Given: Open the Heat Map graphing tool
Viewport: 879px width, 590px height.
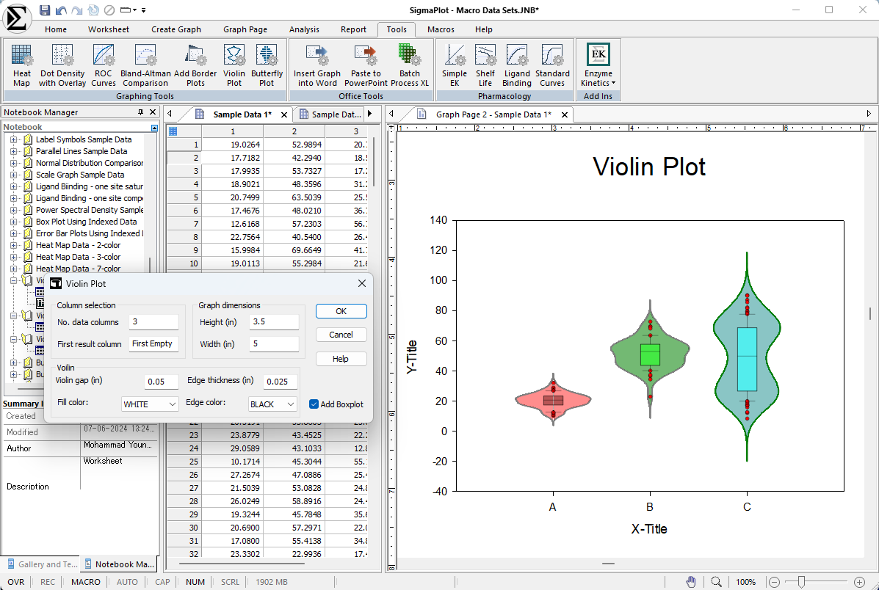Looking at the screenshot, I should click(22, 65).
